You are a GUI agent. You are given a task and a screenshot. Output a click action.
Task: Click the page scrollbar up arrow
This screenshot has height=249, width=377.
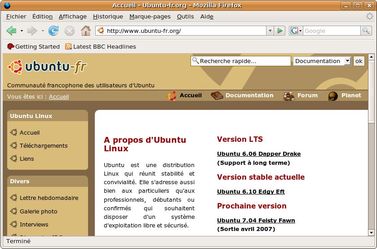371,57
